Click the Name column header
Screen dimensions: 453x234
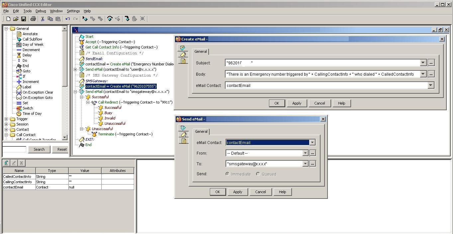(19, 171)
